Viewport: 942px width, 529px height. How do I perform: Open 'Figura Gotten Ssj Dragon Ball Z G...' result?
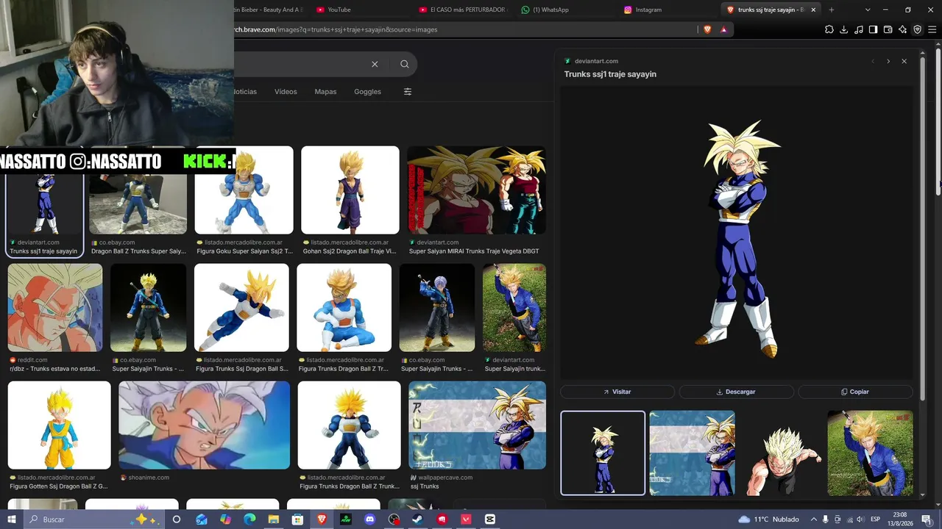[60, 425]
